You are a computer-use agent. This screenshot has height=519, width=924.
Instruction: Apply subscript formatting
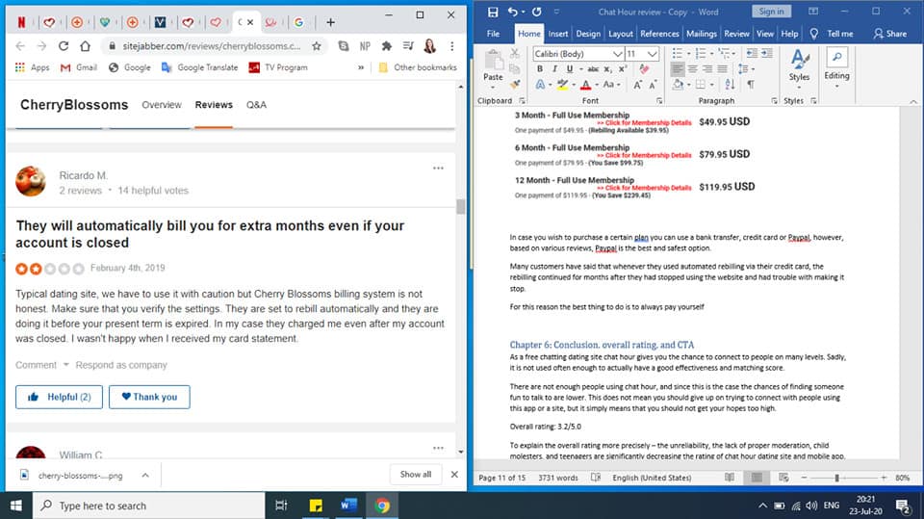click(607, 69)
